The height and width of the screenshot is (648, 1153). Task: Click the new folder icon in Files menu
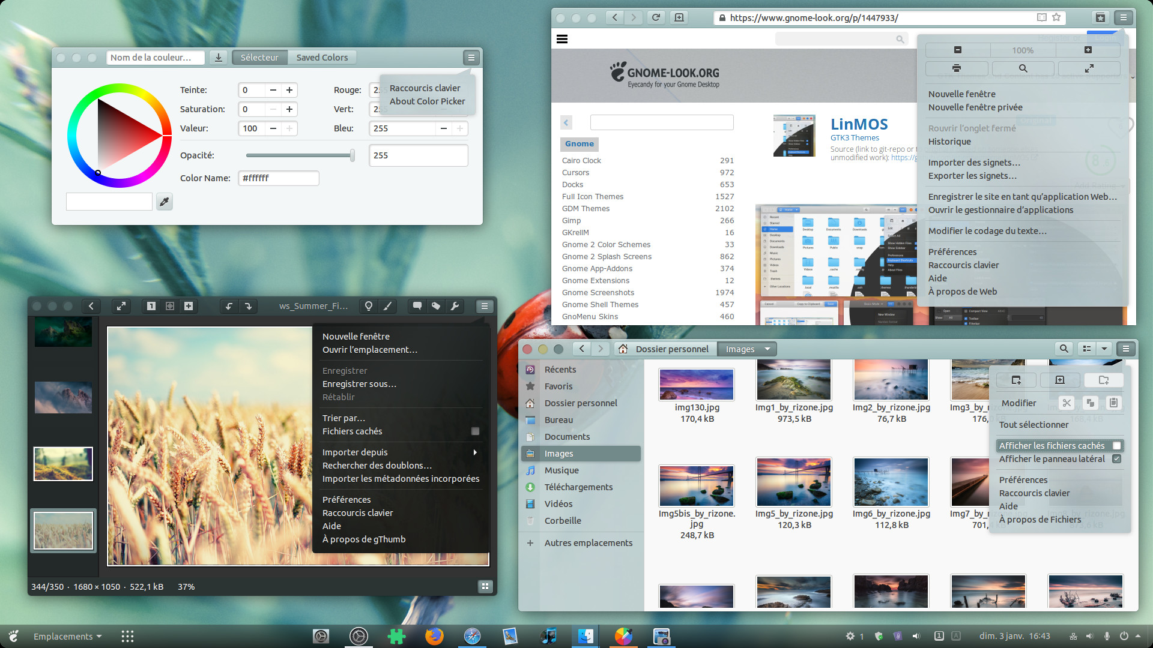[1104, 380]
